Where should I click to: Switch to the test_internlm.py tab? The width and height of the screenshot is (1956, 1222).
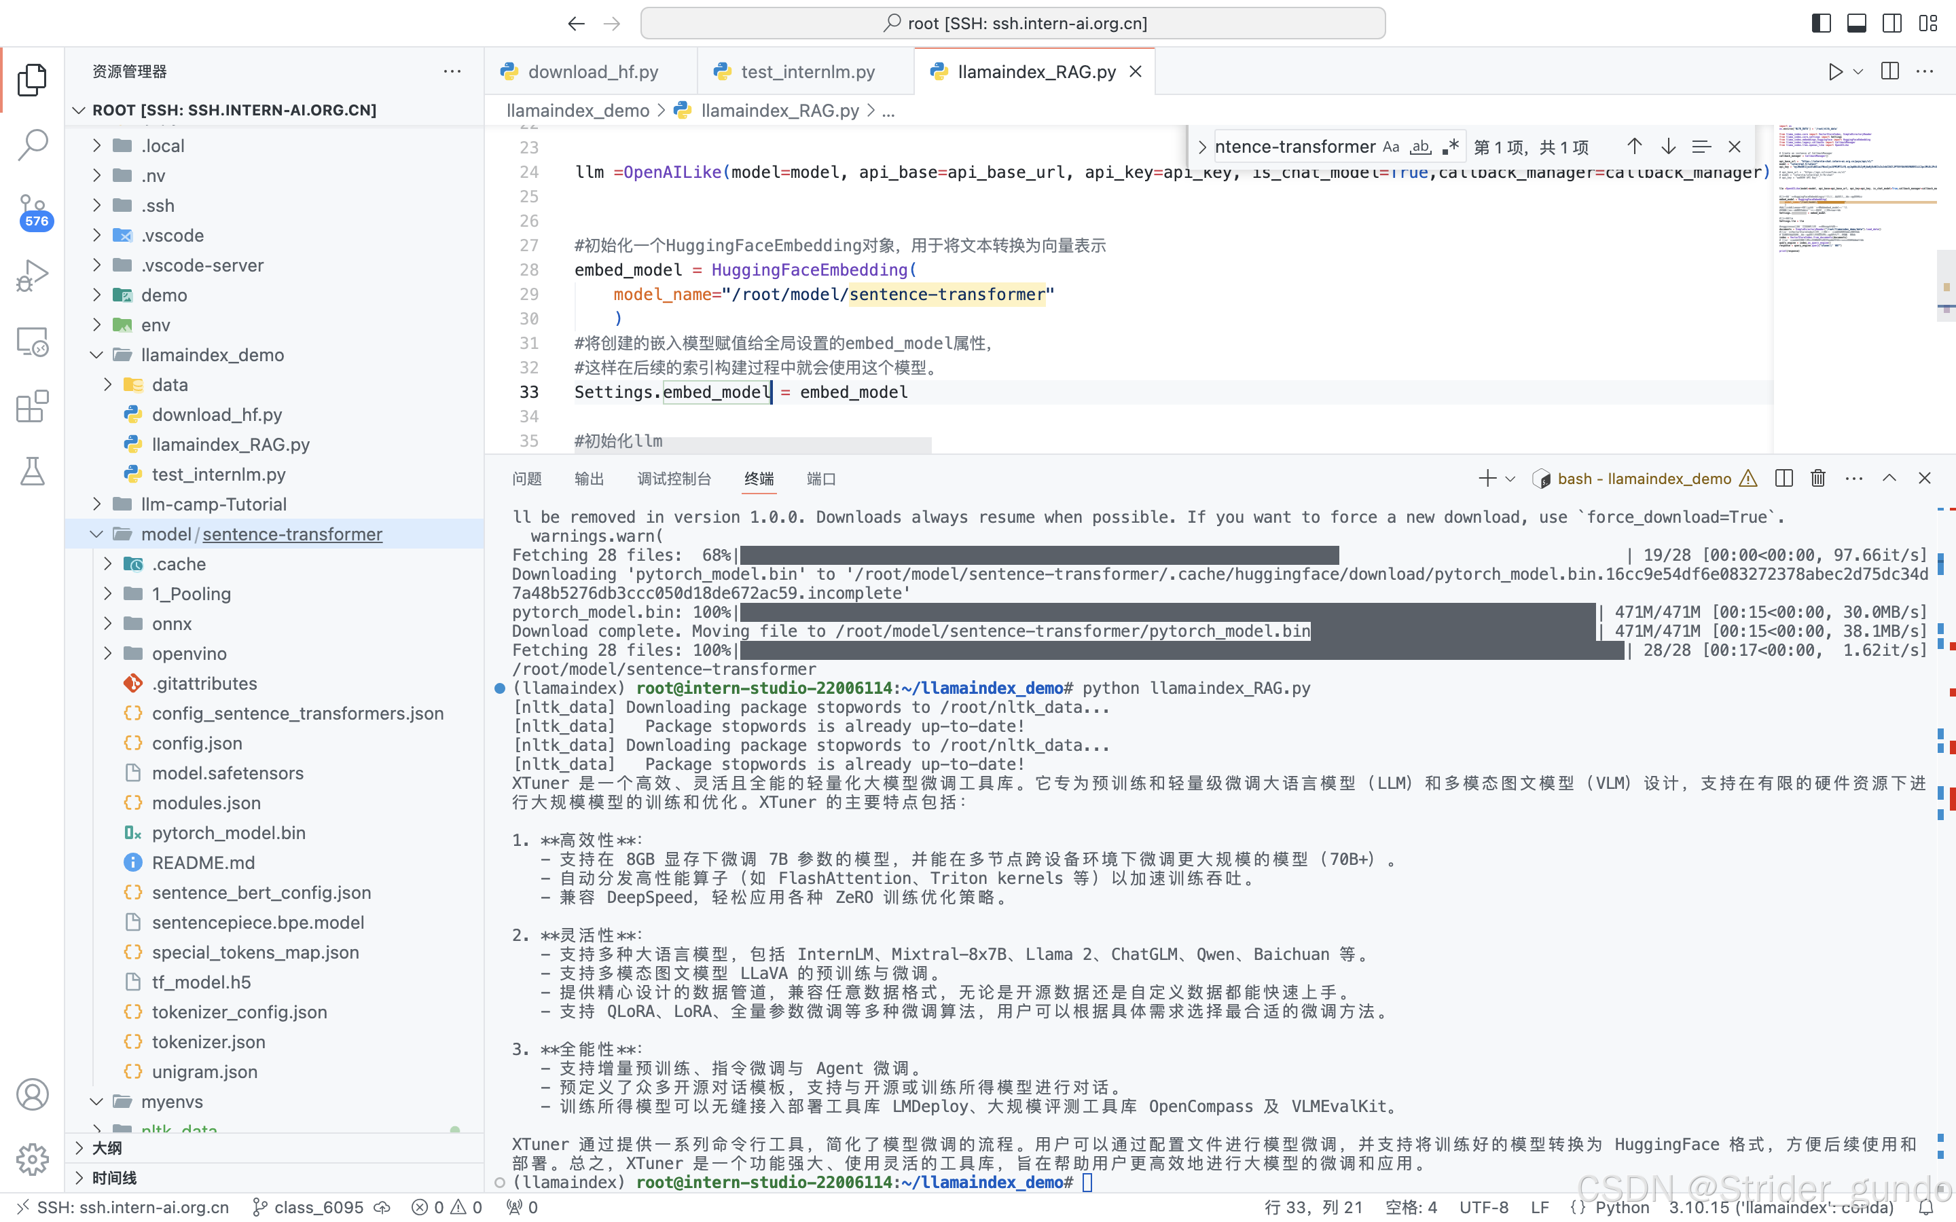pos(807,72)
